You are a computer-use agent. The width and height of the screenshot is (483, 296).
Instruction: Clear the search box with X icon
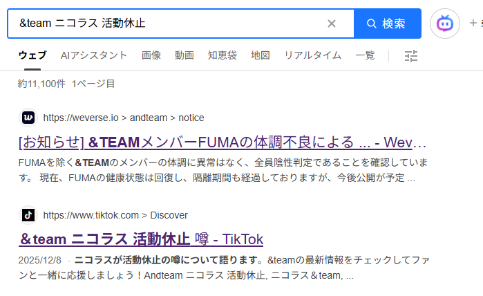(332, 24)
